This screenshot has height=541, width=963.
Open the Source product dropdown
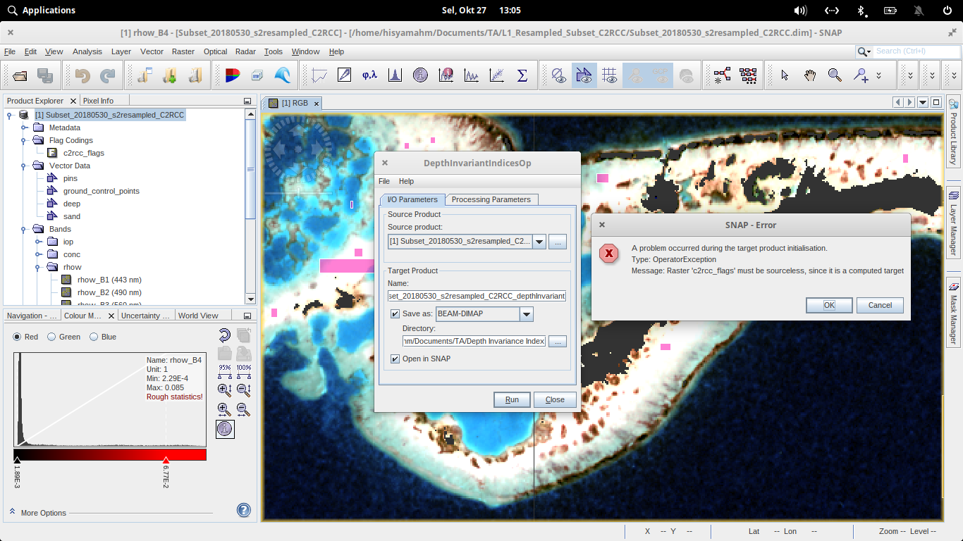pyautogui.click(x=539, y=242)
